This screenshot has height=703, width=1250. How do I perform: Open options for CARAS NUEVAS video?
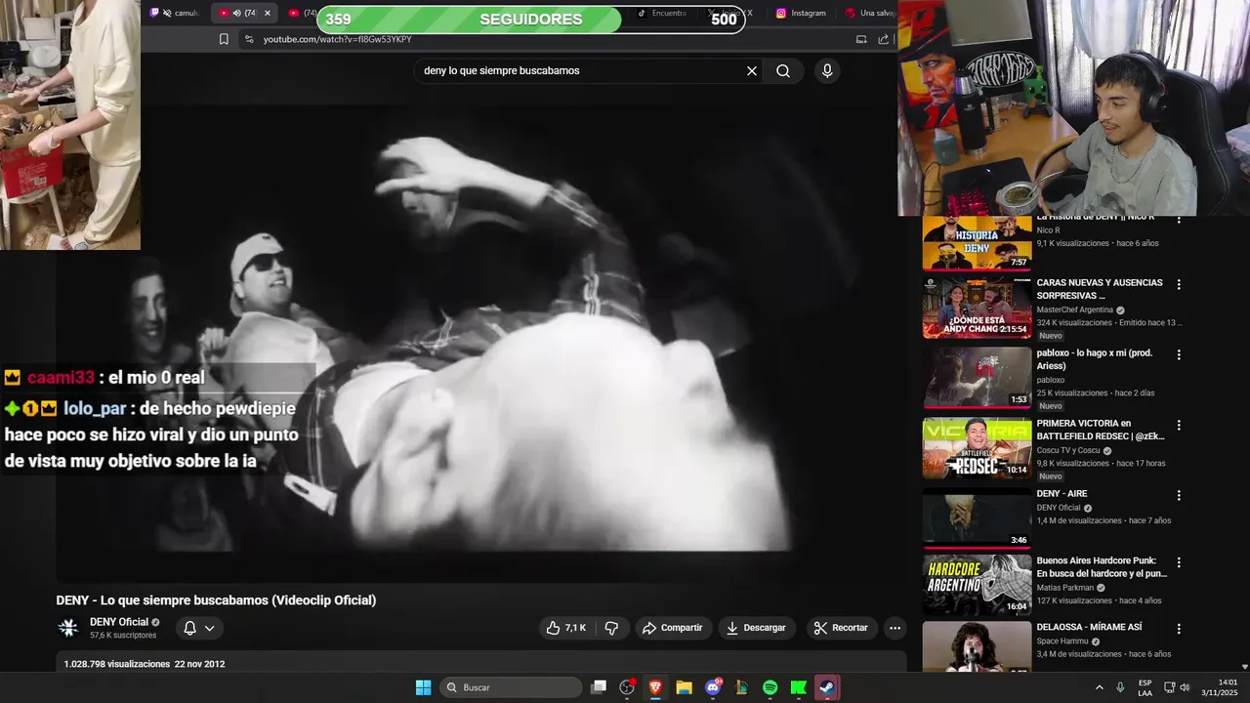(x=1179, y=285)
